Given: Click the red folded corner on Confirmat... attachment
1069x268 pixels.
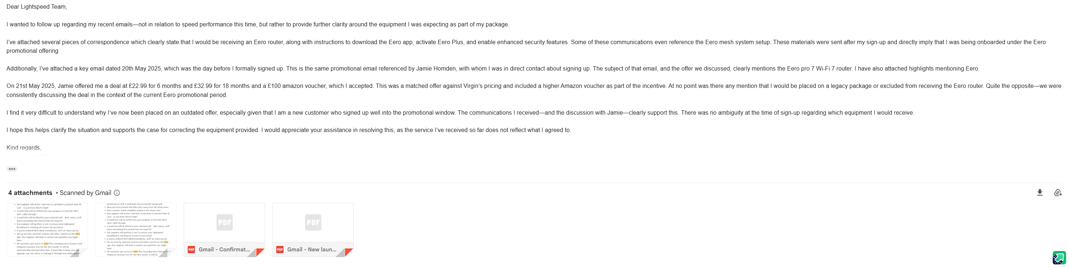Looking at the screenshot, I should tap(261, 252).
